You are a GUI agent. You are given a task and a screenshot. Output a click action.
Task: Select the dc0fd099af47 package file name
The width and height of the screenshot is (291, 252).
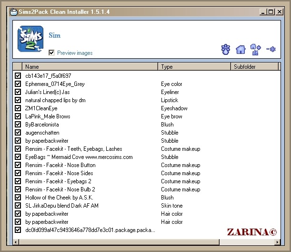pos(90,230)
